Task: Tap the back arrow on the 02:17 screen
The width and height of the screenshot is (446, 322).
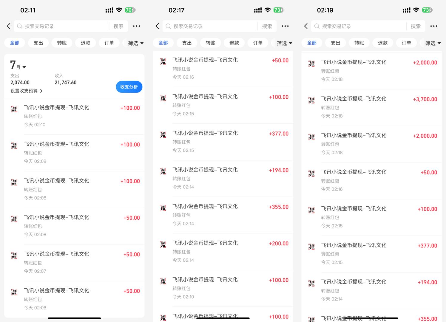Action: (x=157, y=26)
